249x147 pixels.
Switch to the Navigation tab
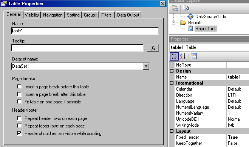pos(53,15)
